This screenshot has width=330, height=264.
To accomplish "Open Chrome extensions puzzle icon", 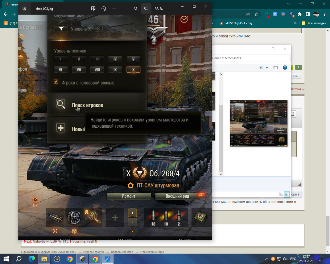I will click(x=299, y=14).
